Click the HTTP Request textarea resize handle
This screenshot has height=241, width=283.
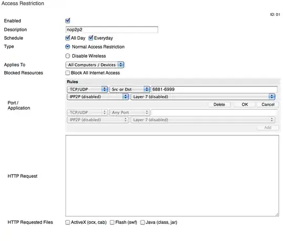(277, 214)
